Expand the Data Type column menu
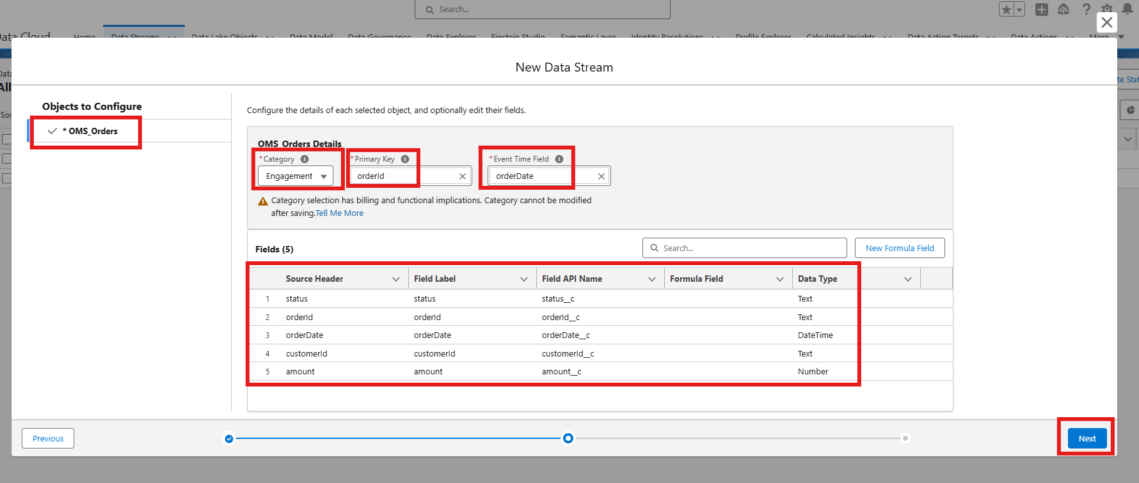Image resolution: width=1139 pixels, height=483 pixels. pyautogui.click(x=907, y=279)
